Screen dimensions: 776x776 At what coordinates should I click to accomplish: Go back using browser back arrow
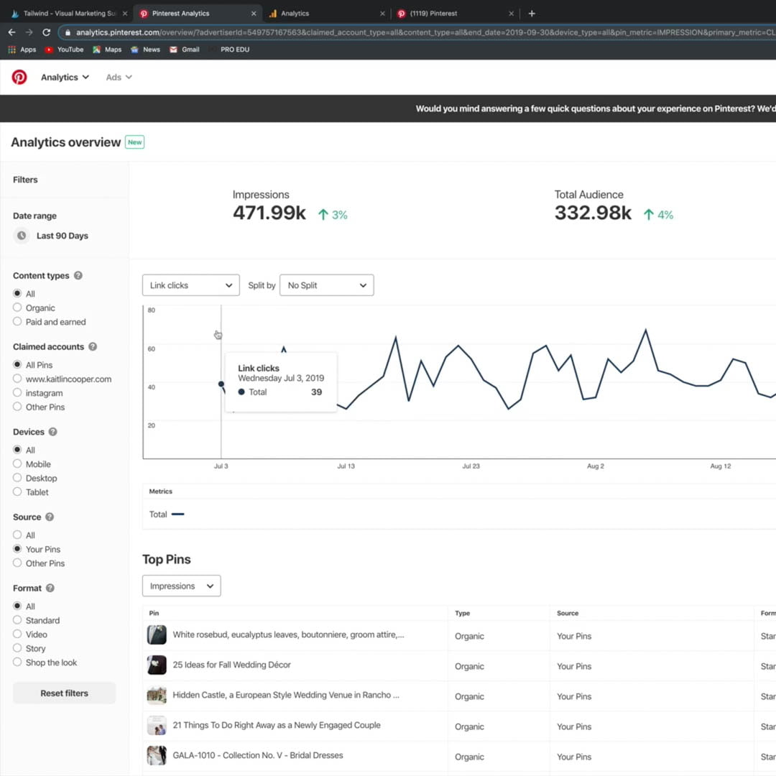[x=11, y=32]
